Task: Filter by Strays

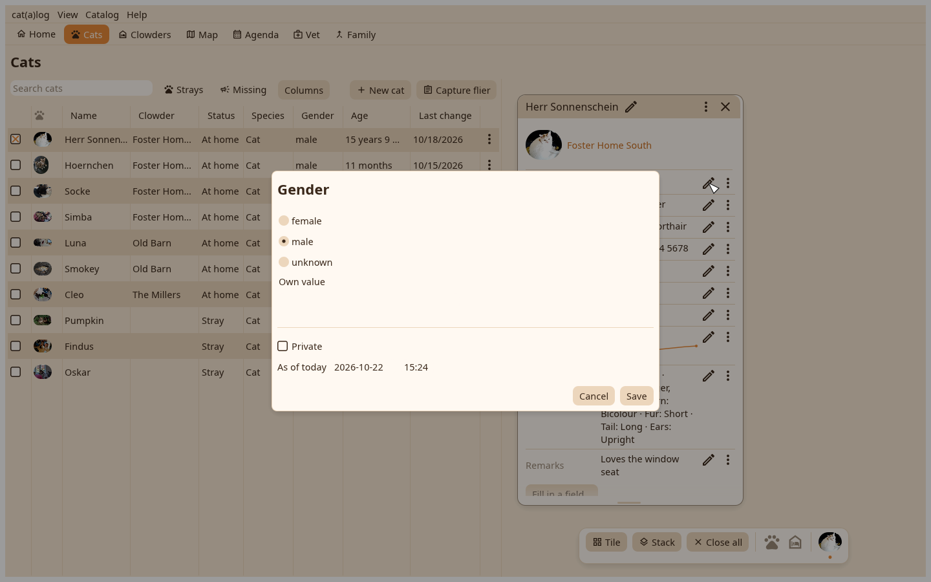Action: [184, 90]
